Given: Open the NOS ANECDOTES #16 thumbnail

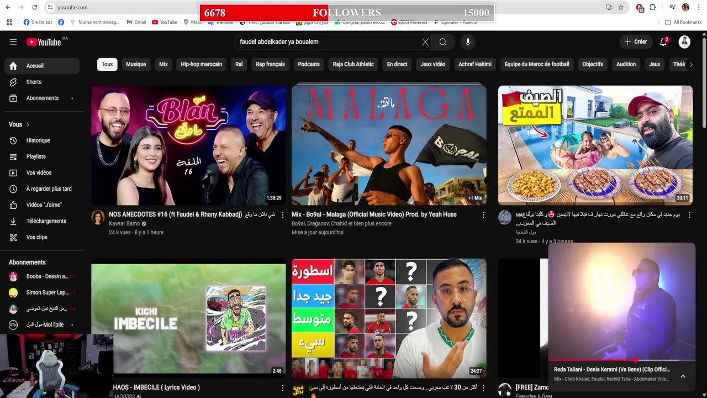Looking at the screenshot, I should (188, 145).
